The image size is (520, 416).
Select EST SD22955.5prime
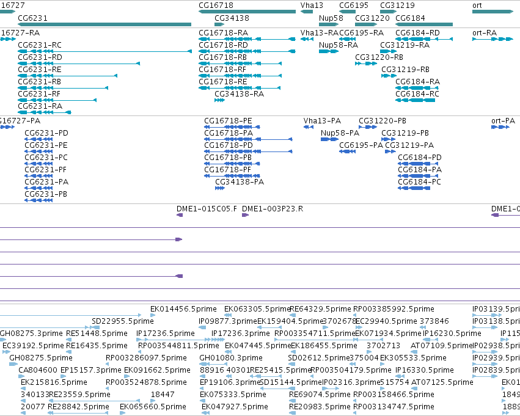click(95, 327)
